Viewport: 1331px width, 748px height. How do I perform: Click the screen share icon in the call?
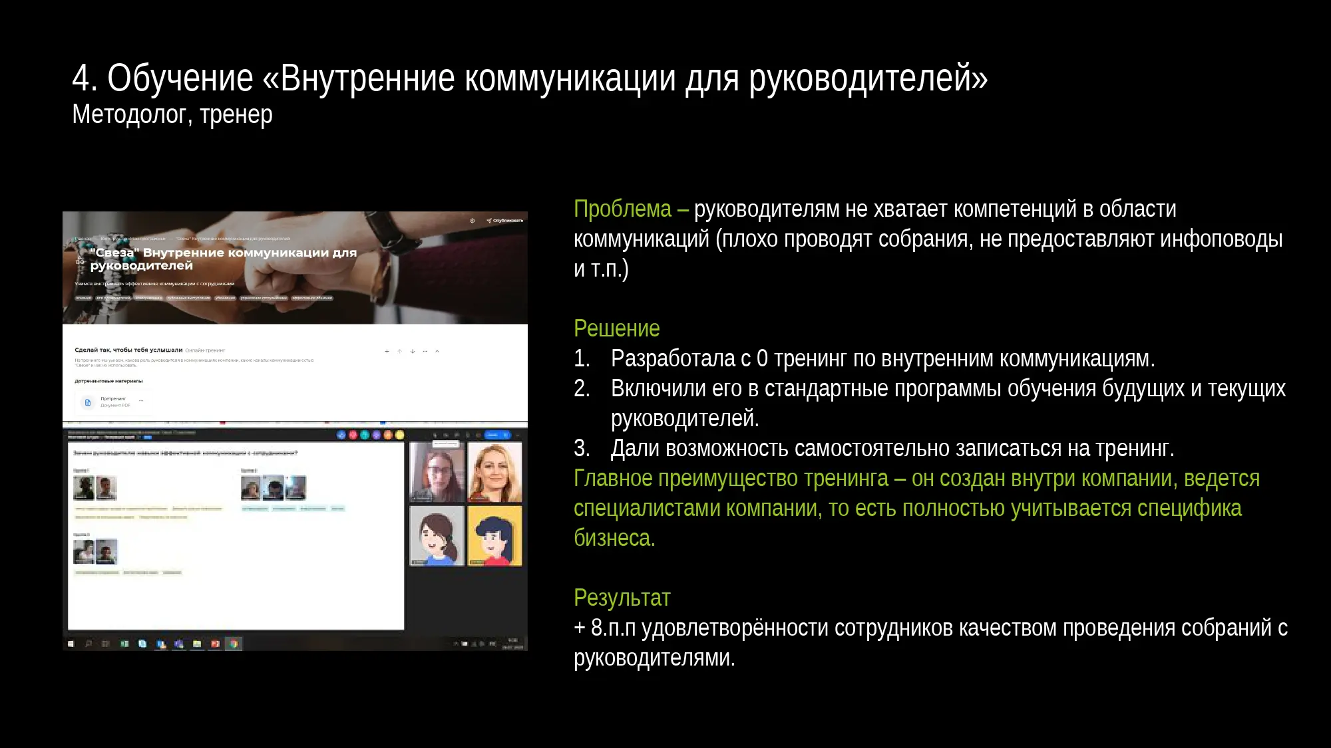click(x=457, y=435)
